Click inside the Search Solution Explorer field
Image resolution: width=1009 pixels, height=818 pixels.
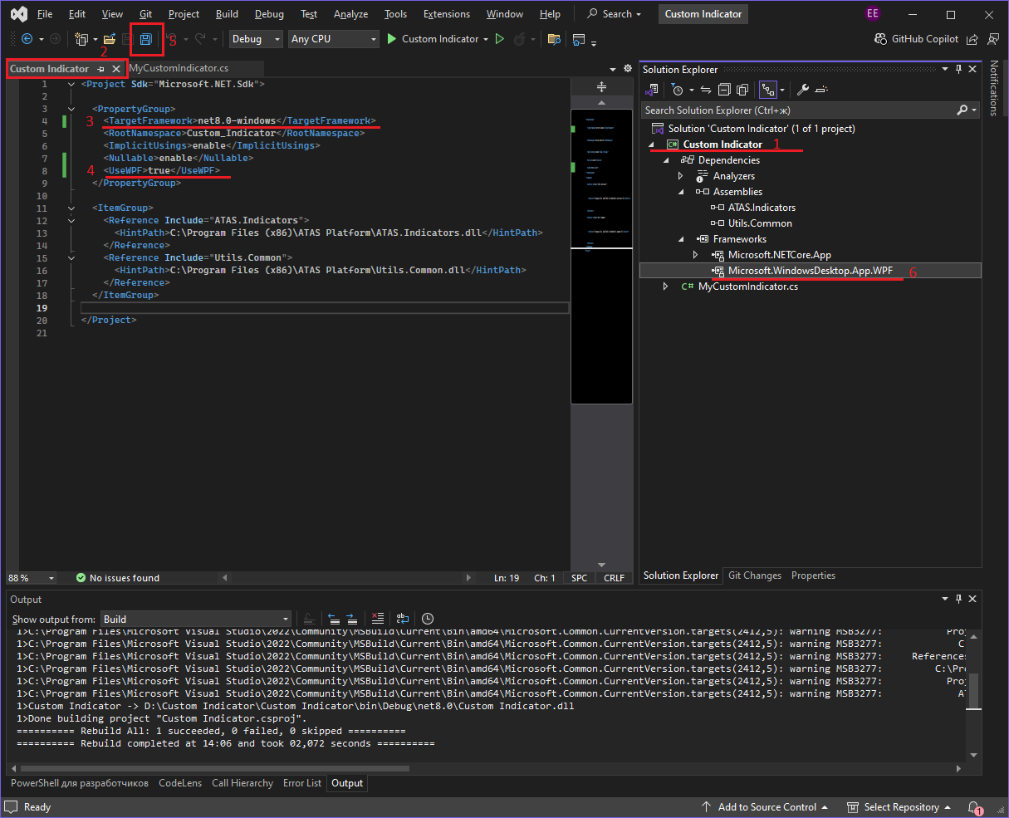[x=799, y=110]
